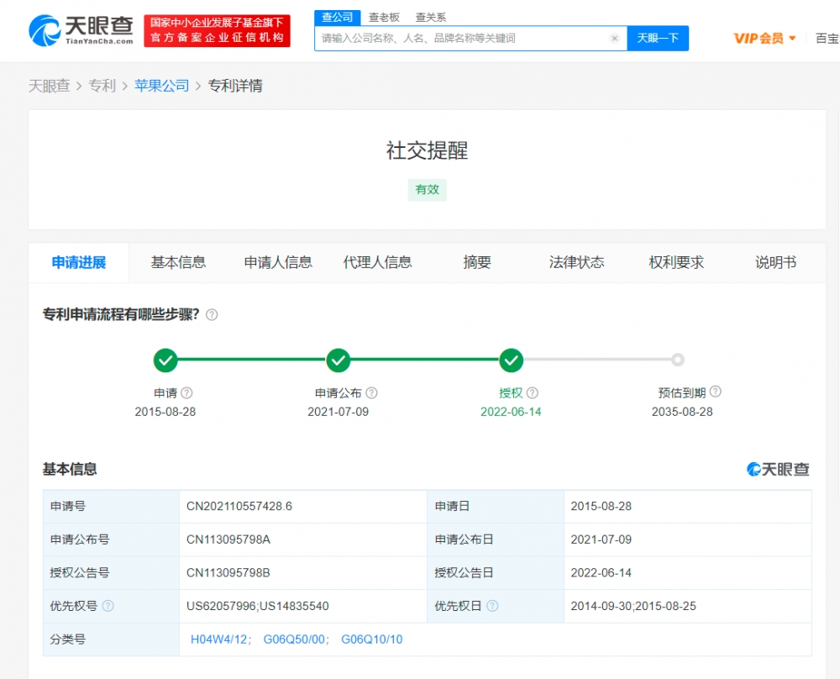Switch to the 摘要 tab
Screen dimensions: 840x679
(477, 262)
